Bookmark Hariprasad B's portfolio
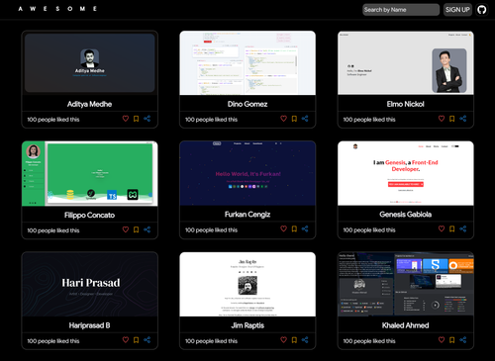This screenshot has height=361, width=495. (x=136, y=340)
